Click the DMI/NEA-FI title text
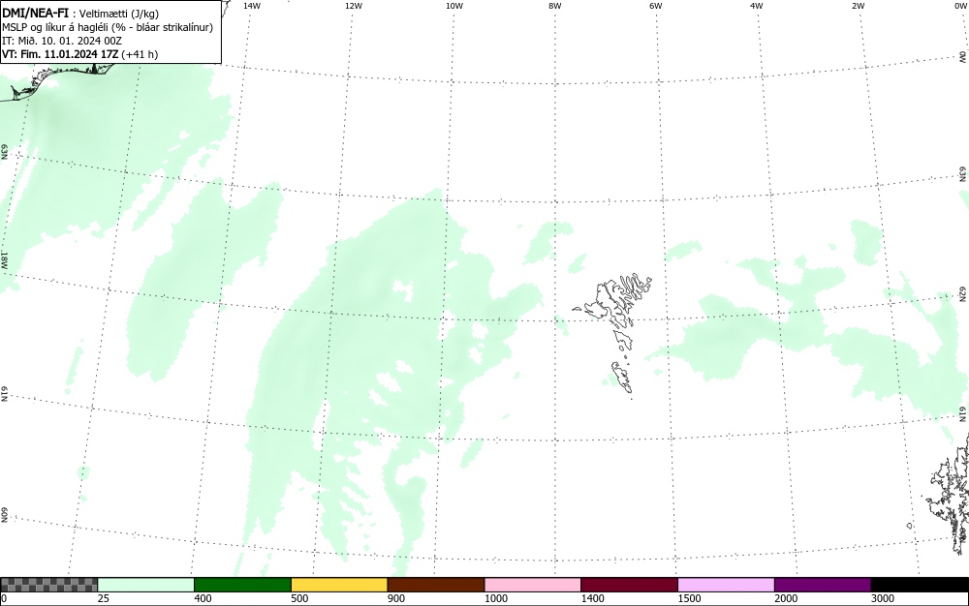This screenshot has height=606, width=969. pos(35,14)
